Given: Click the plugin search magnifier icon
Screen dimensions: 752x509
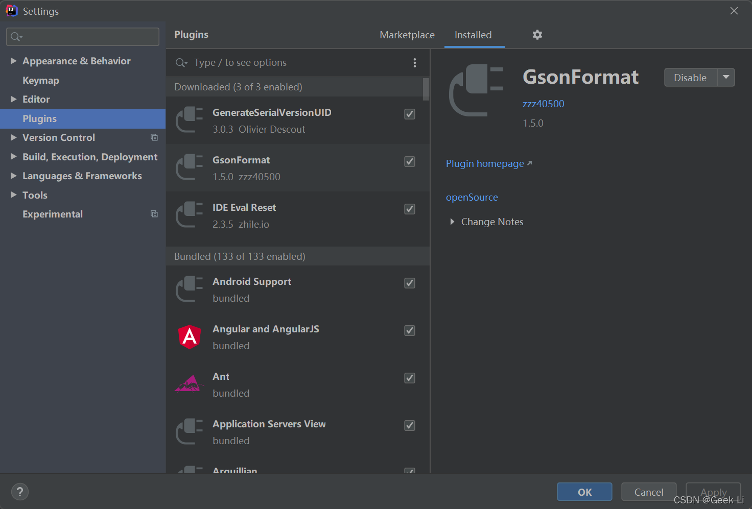Looking at the screenshot, I should 181,63.
